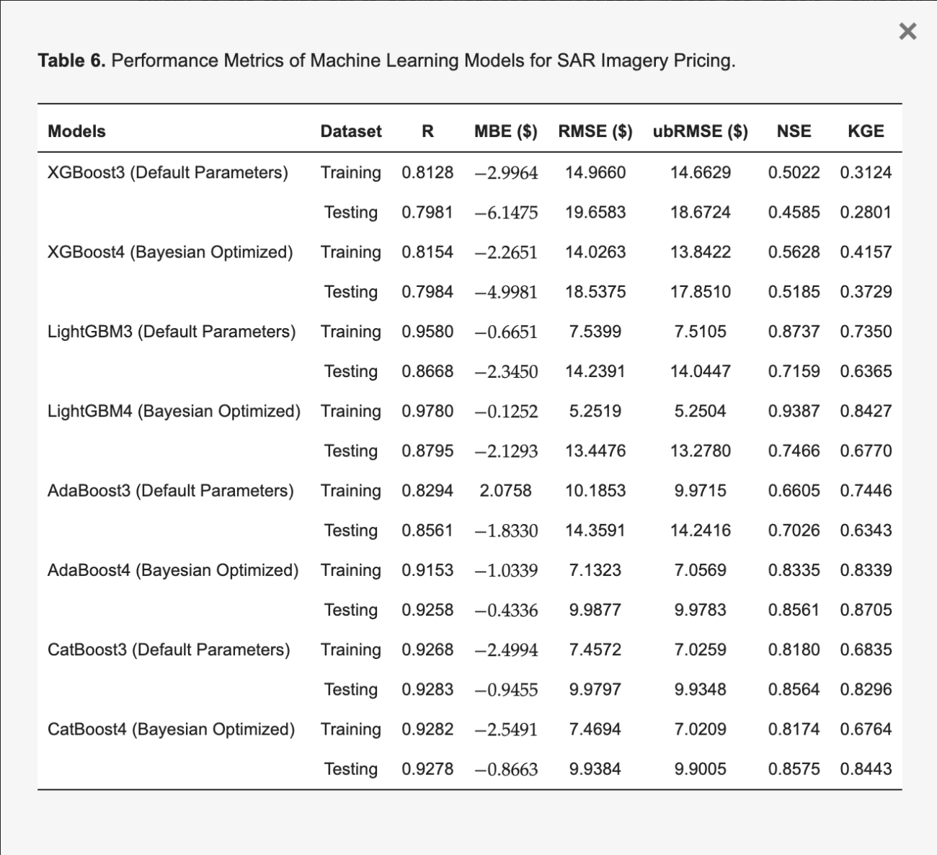Viewport: 937px width, 855px height.
Task: Click the AdaBoost3 training MBE value 2.0758
Action: point(505,491)
